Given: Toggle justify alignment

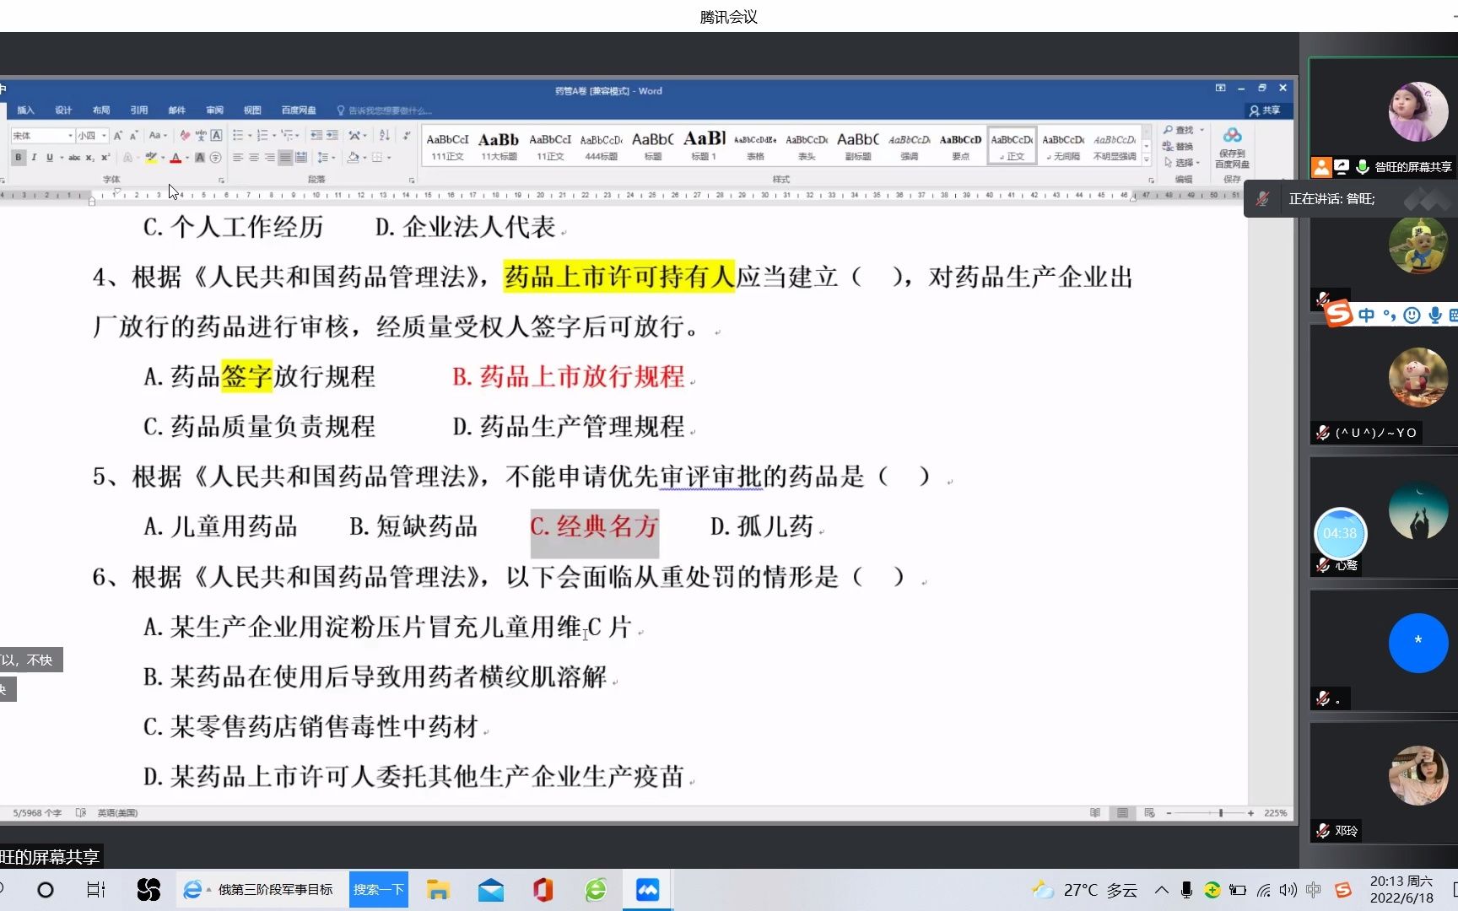Looking at the screenshot, I should (285, 158).
